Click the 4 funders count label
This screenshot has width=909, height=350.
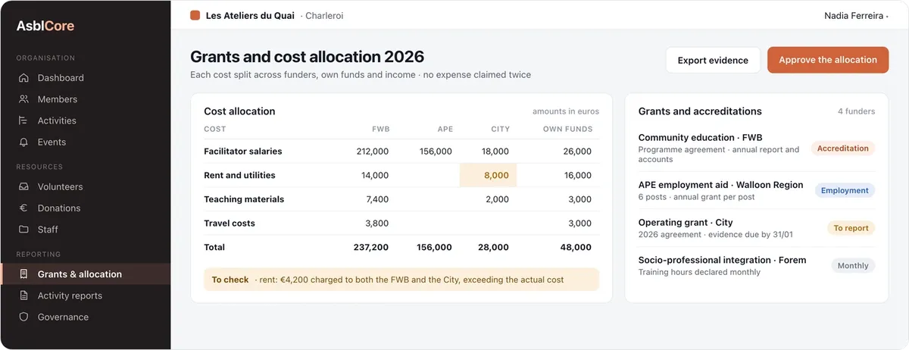pyautogui.click(x=856, y=111)
